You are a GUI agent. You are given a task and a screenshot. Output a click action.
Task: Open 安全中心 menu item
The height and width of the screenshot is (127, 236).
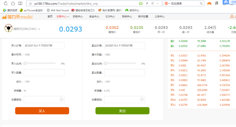point(94,17)
